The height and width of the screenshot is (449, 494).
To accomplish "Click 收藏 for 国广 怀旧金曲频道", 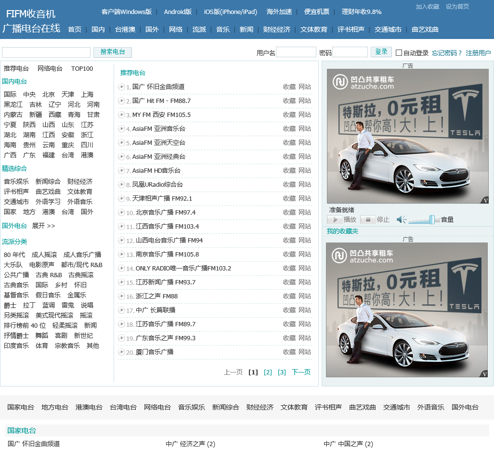I will pyautogui.click(x=289, y=87).
